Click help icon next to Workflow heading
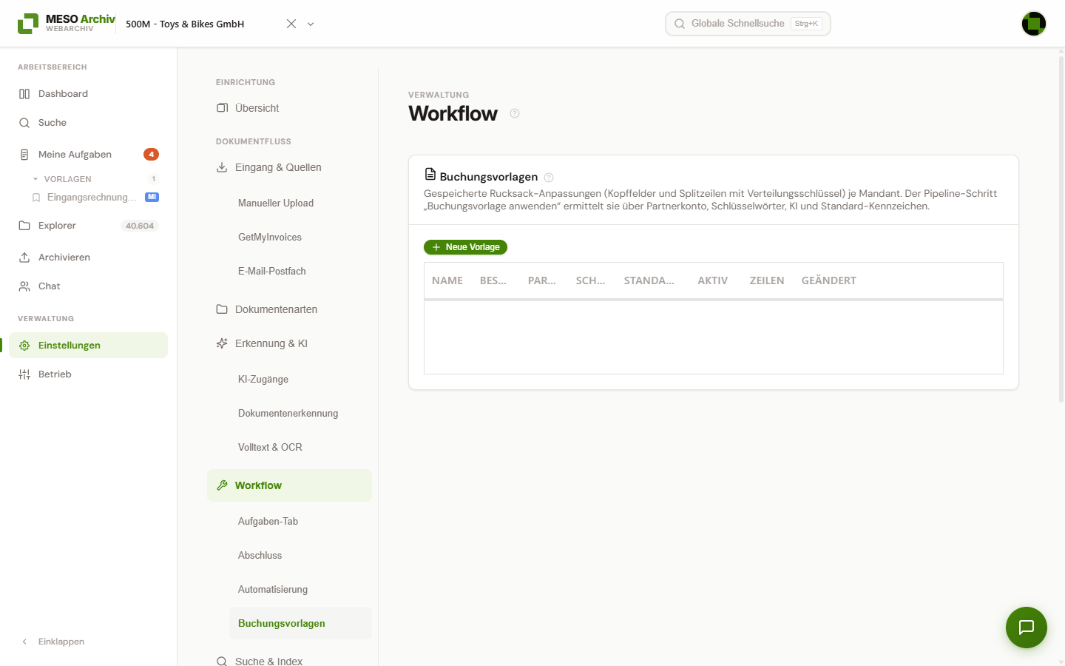Image resolution: width=1065 pixels, height=666 pixels. pyautogui.click(x=515, y=113)
